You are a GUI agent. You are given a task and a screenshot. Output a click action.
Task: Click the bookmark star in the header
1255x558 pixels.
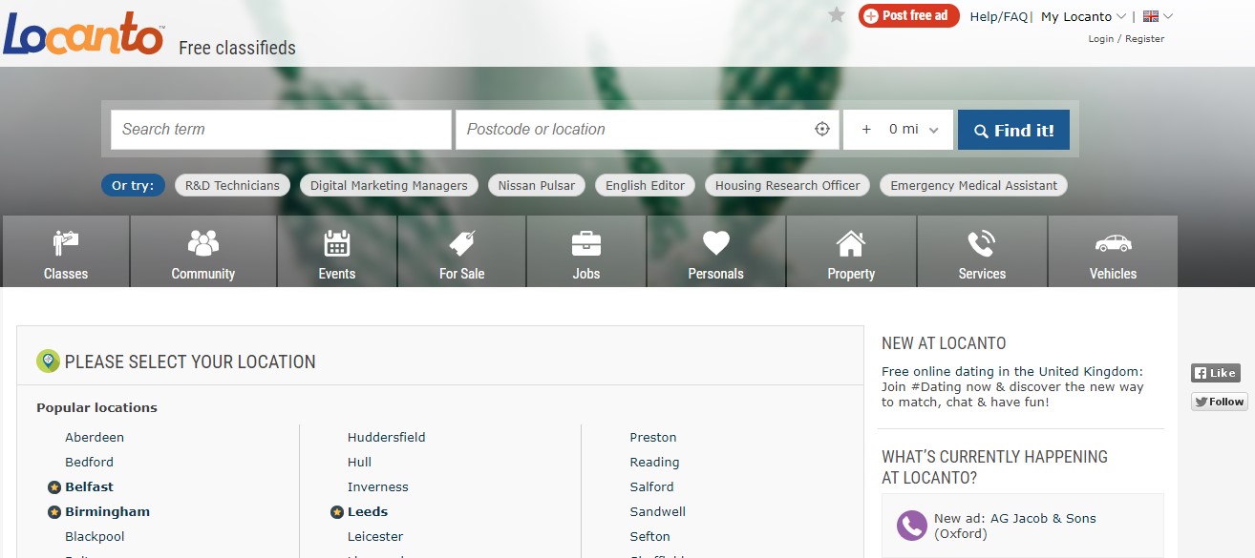837,15
